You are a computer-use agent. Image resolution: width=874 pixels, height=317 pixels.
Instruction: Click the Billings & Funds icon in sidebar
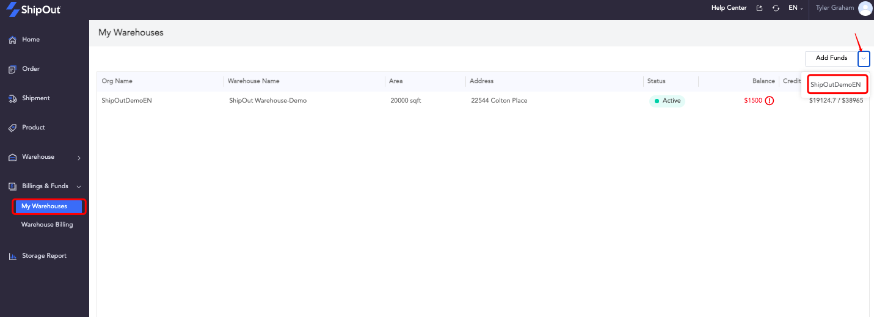12,186
